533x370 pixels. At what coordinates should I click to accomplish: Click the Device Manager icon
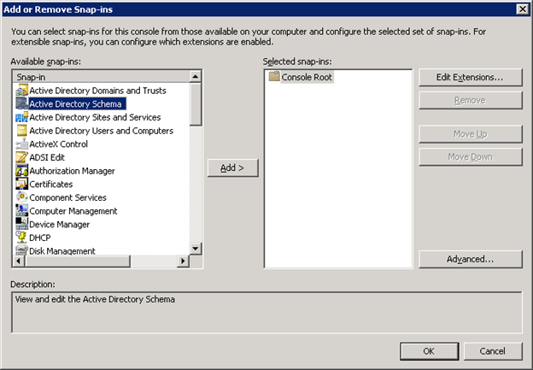point(22,224)
